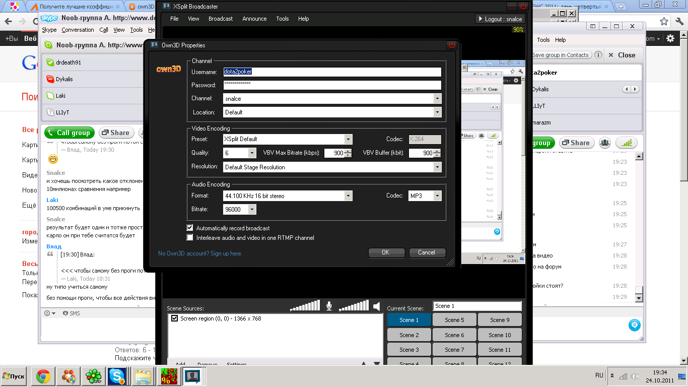The height and width of the screenshot is (387, 688).
Task: Click OK in Own3D Properties
Action: click(x=386, y=252)
